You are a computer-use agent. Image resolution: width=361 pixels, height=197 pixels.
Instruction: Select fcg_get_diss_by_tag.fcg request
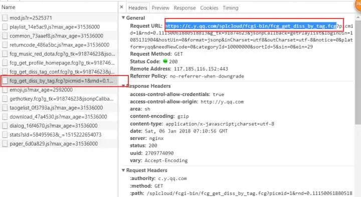tap(59, 81)
